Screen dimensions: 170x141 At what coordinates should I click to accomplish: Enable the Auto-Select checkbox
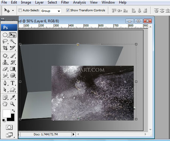20,10
